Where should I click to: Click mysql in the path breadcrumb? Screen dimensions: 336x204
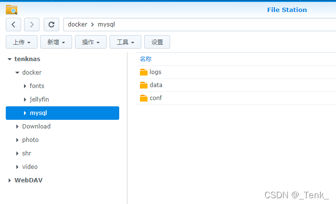click(106, 25)
